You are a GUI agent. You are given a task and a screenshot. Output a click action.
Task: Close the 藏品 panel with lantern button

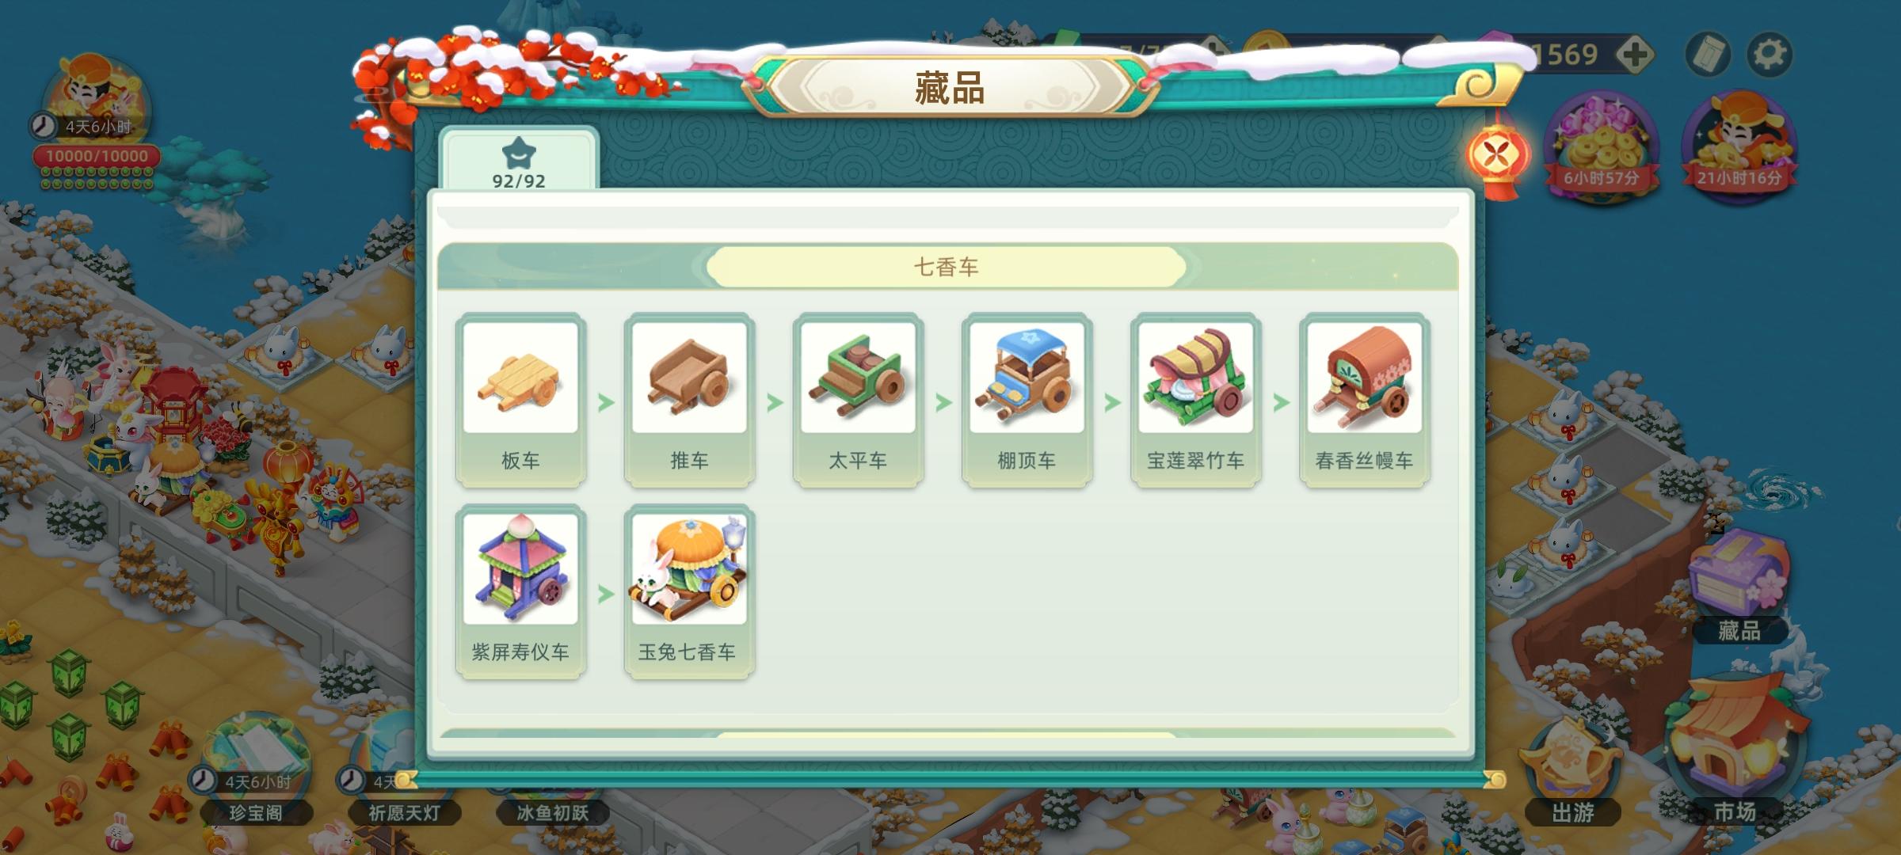pyautogui.click(x=1495, y=156)
